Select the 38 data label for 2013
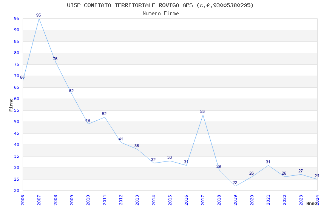 (x=137, y=146)
